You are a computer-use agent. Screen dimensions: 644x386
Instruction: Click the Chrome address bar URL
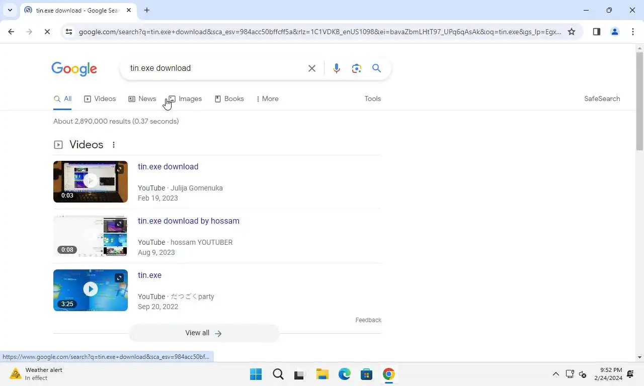[320, 32]
